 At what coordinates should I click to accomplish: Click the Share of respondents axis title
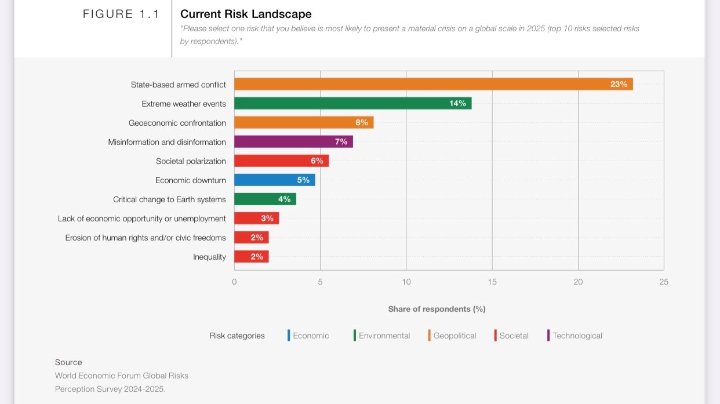[437, 309]
